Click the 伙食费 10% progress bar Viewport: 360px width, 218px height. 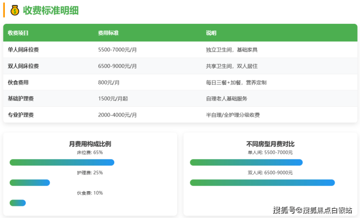[18, 202]
